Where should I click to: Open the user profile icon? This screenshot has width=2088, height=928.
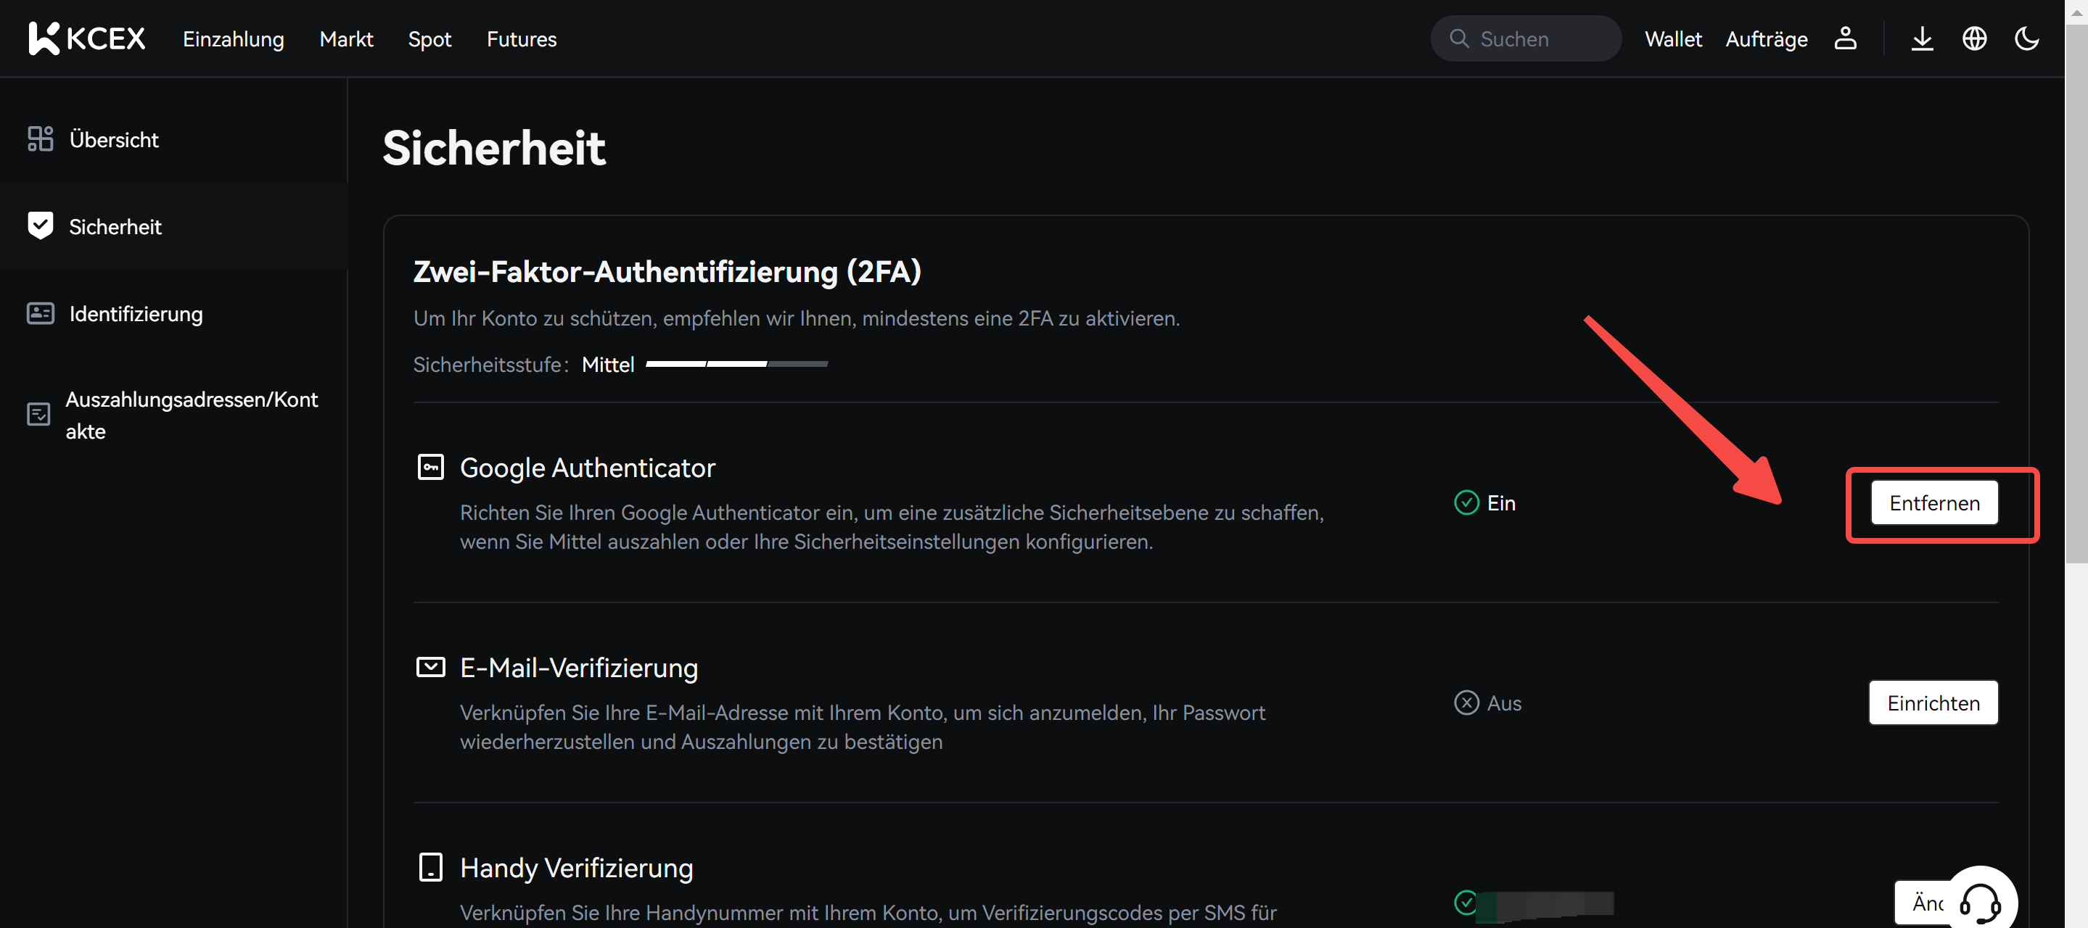click(1845, 38)
